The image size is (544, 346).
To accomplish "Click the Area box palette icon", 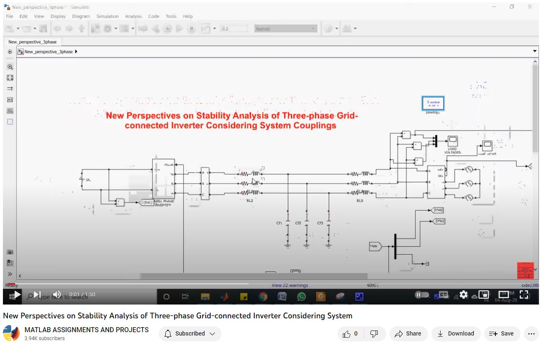I will click(10, 122).
